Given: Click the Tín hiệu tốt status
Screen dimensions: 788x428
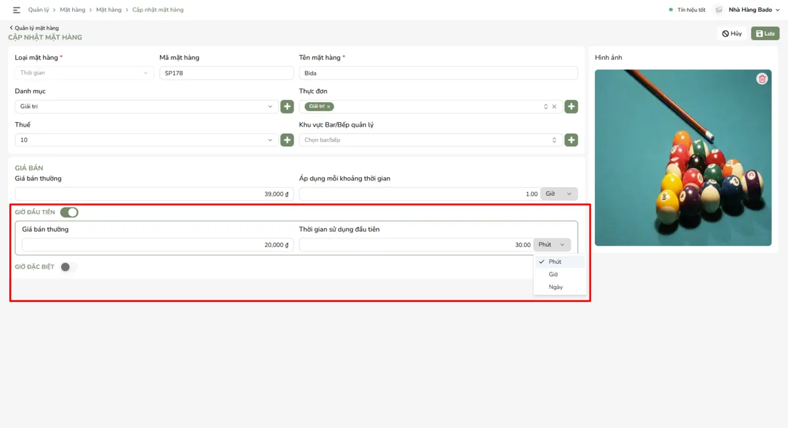Looking at the screenshot, I should click(x=688, y=10).
